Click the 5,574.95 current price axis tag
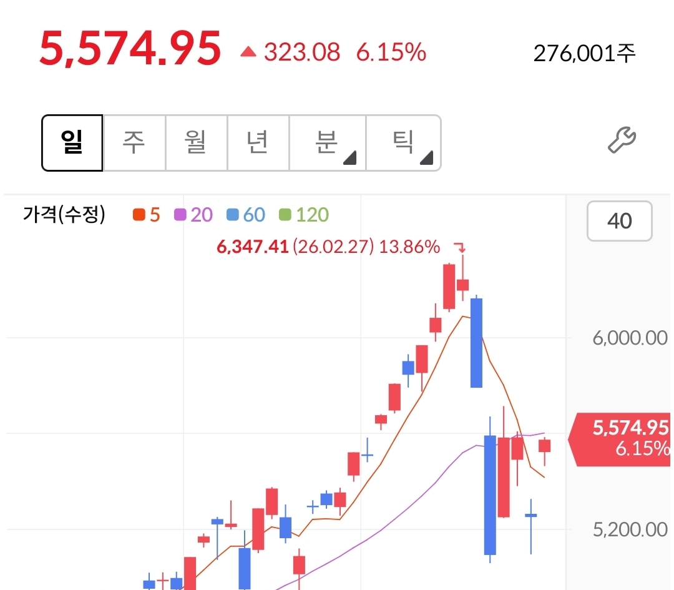This screenshot has height=590, width=674. pyautogui.click(x=624, y=438)
